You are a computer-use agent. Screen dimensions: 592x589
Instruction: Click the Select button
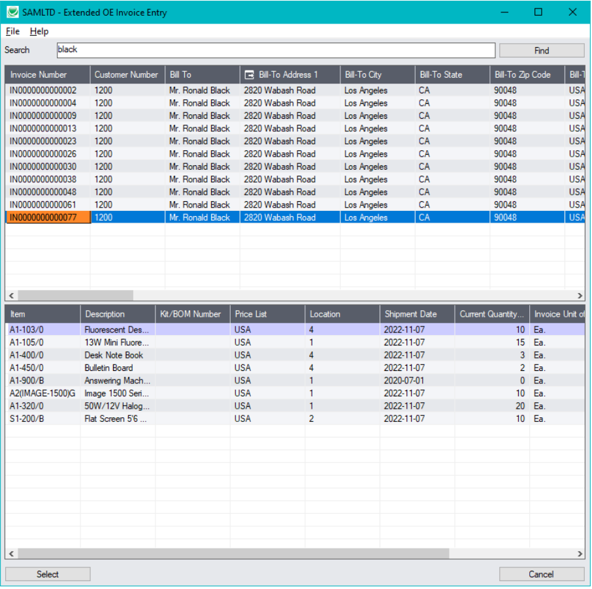pyautogui.click(x=48, y=574)
